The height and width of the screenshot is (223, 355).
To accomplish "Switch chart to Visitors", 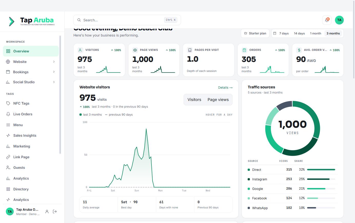I will tap(194, 100).
